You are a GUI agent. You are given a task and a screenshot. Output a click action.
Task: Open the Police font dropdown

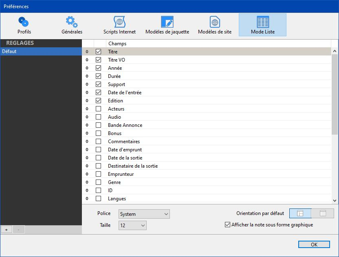144,214
